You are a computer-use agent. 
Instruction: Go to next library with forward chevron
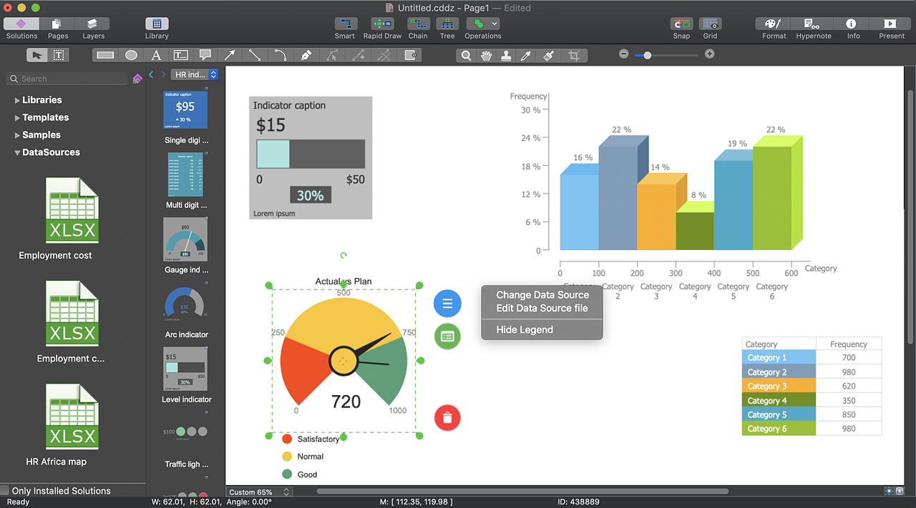point(163,74)
